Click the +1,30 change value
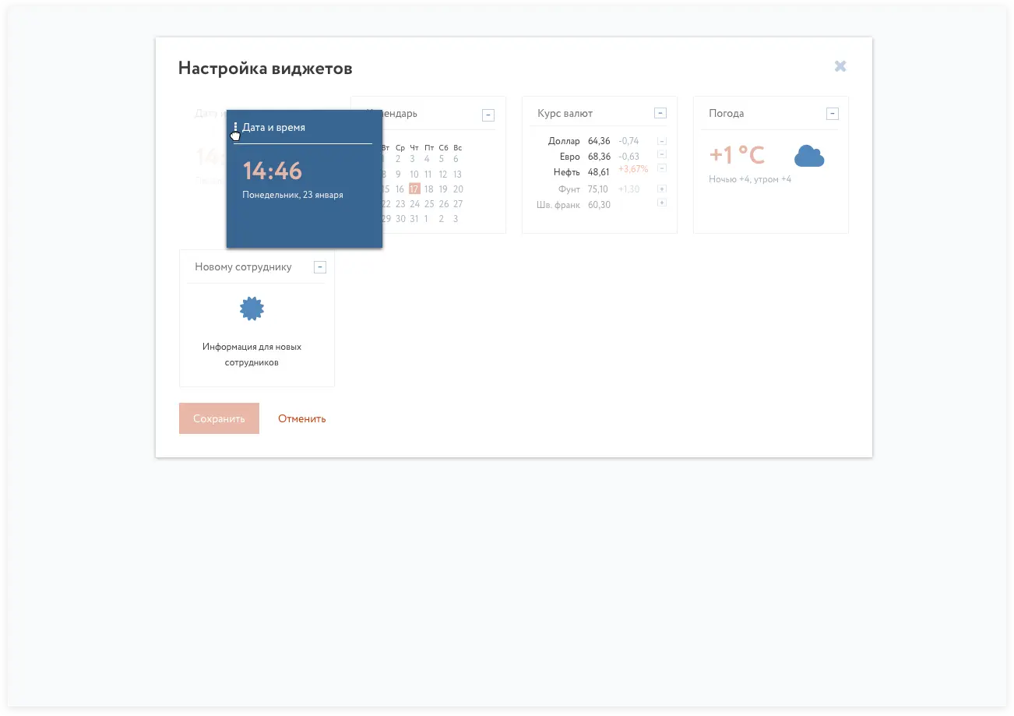 pyautogui.click(x=629, y=189)
